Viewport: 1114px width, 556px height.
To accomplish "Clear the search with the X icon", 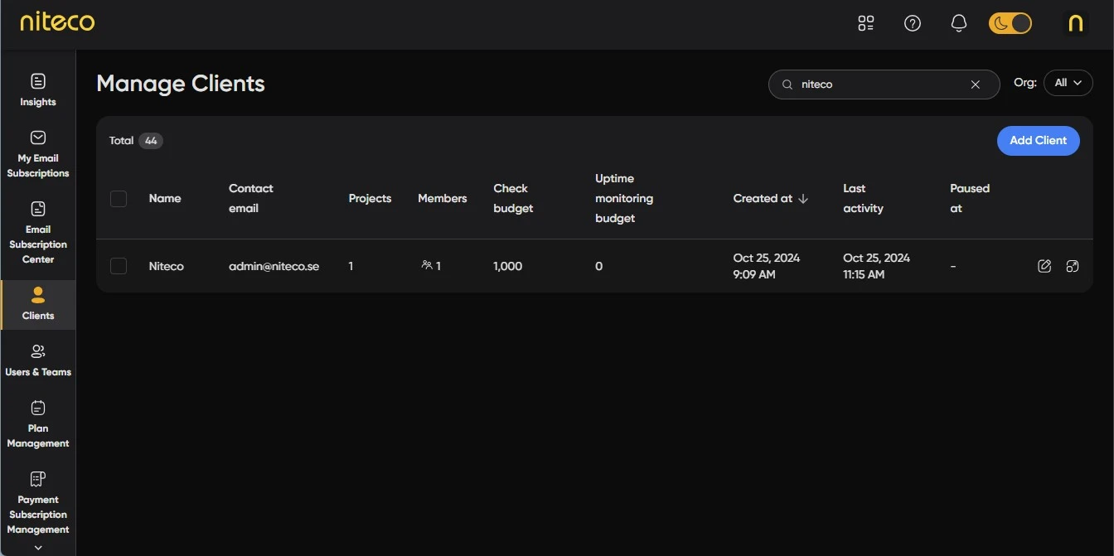I will pos(976,85).
